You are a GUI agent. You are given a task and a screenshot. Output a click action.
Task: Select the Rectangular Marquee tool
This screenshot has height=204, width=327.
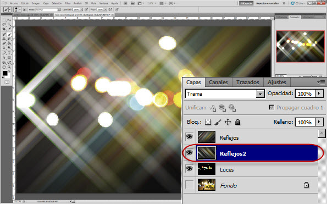(4, 20)
